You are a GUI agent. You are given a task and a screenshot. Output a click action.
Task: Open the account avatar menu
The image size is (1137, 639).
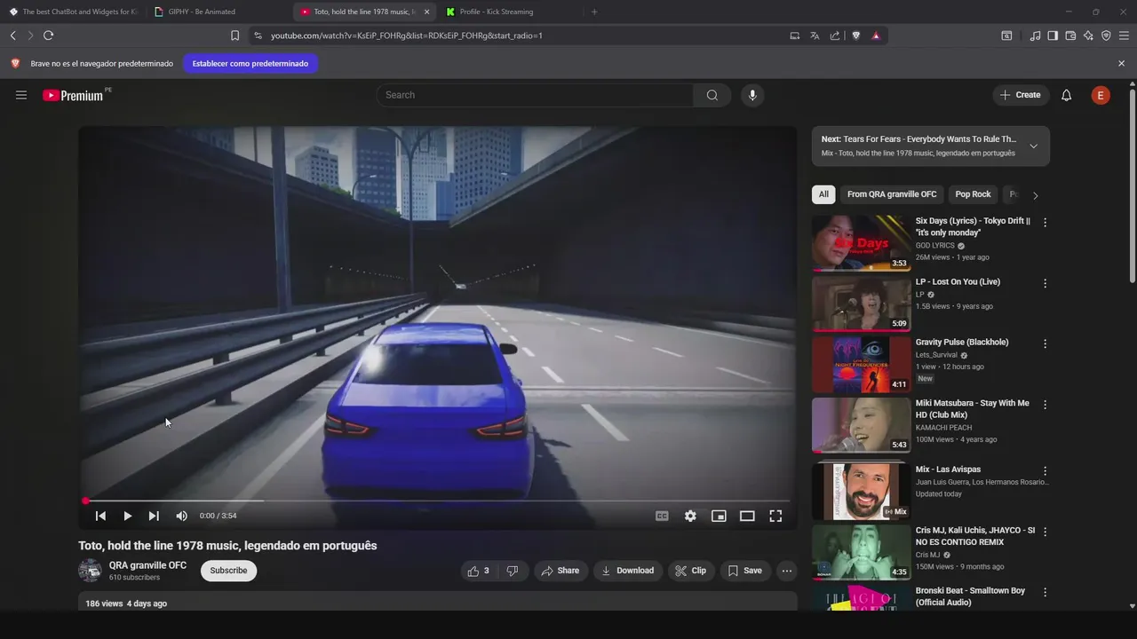click(x=1101, y=95)
